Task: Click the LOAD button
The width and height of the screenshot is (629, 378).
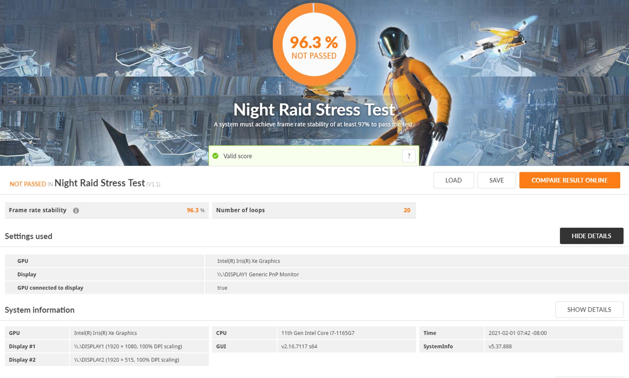Action: (x=453, y=180)
